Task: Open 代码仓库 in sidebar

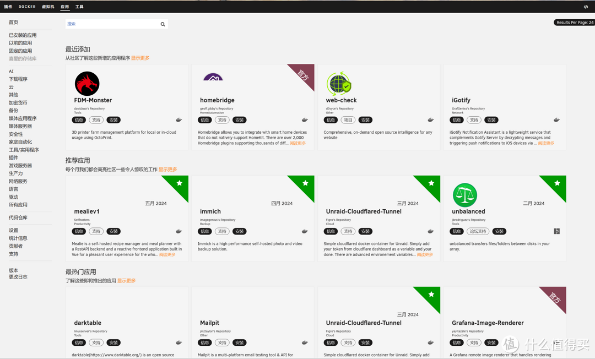Action: (18, 217)
